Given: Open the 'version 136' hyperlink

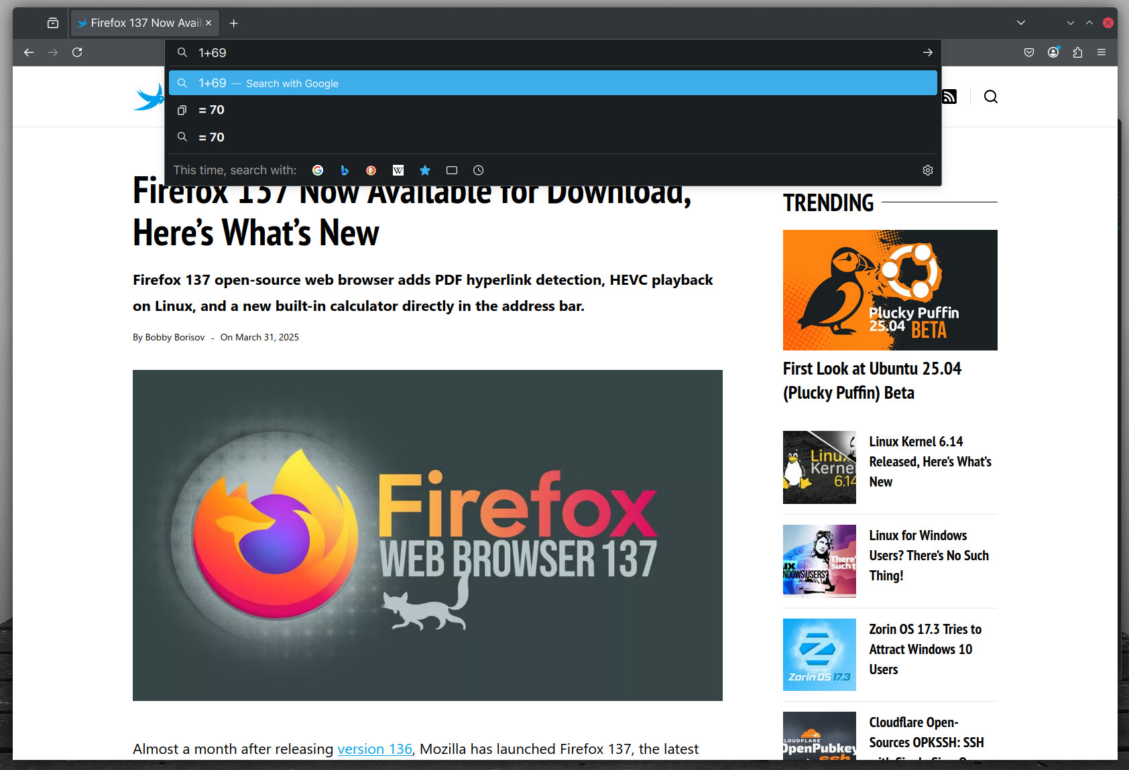Looking at the screenshot, I should click(375, 749).
